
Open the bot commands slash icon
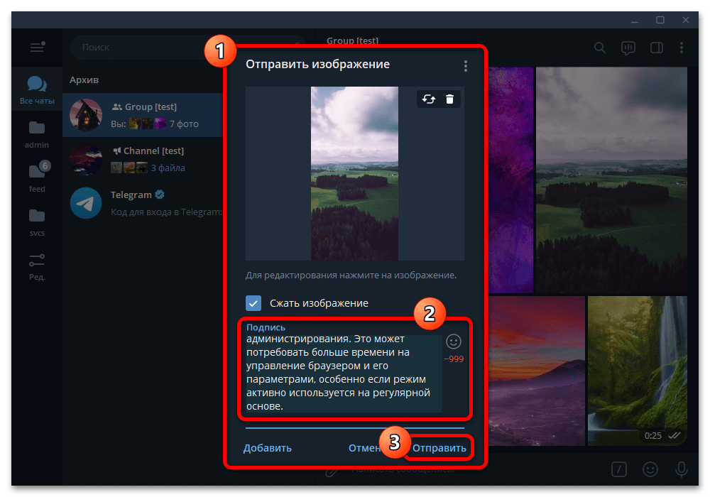click(619, 469)
